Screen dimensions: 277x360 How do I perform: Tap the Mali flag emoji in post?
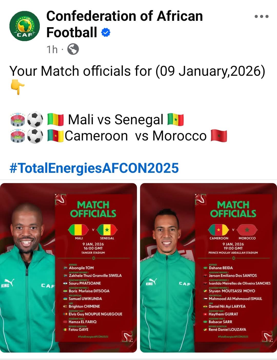(x=56, y=120)
